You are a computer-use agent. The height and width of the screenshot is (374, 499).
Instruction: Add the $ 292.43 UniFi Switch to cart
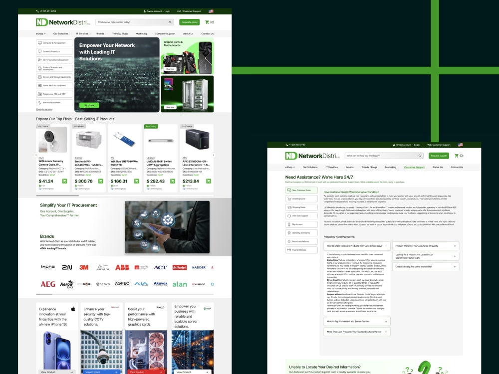[x=173, y=181]
